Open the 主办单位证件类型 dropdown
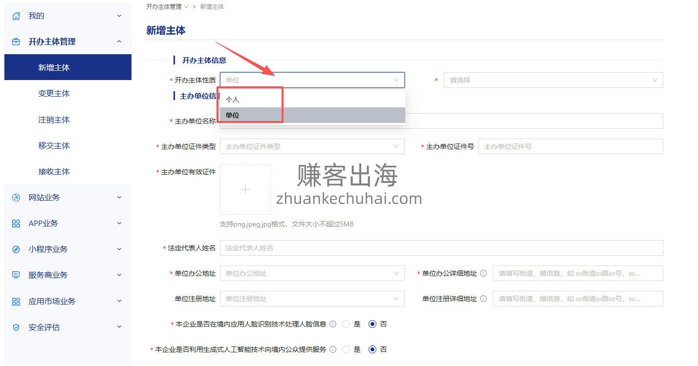Screen dimensions: 698x366 click(312, 146)
